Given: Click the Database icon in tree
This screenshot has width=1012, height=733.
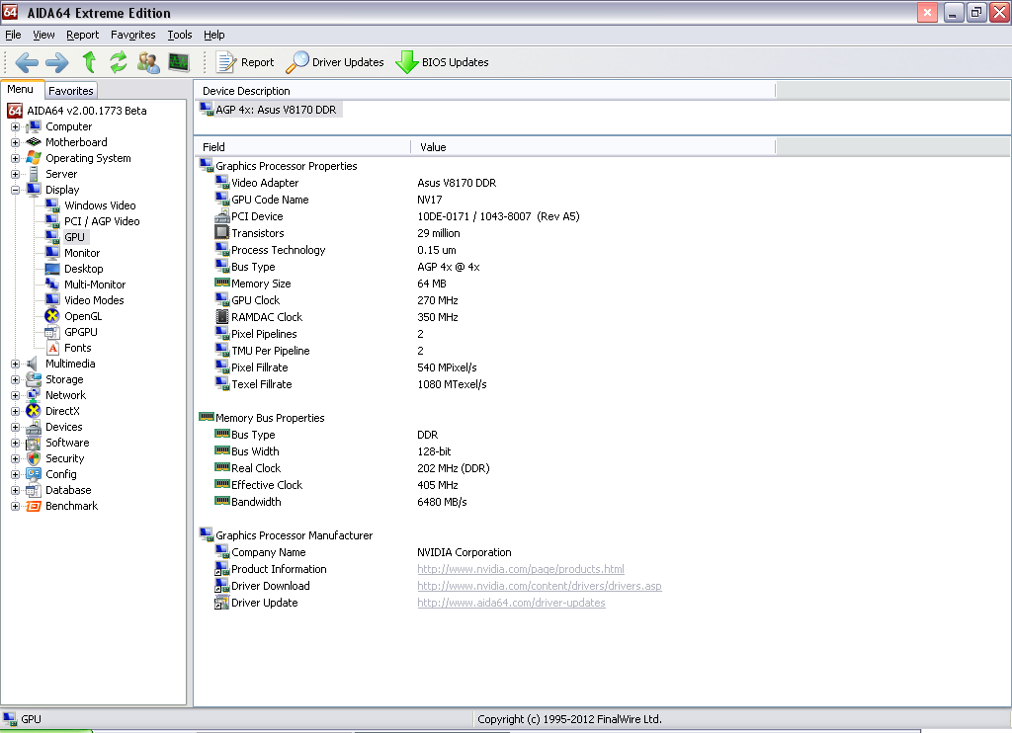Looking at the screenshot, I should tap(34, 490).
